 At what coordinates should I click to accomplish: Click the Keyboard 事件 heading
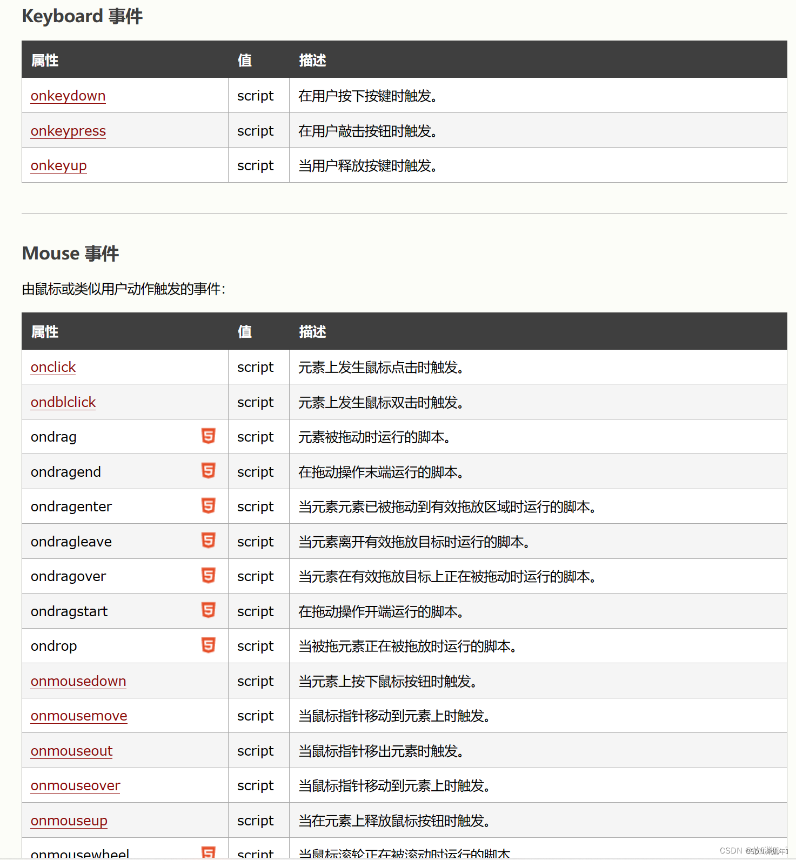pyautogui.click(x=82, y=16)
